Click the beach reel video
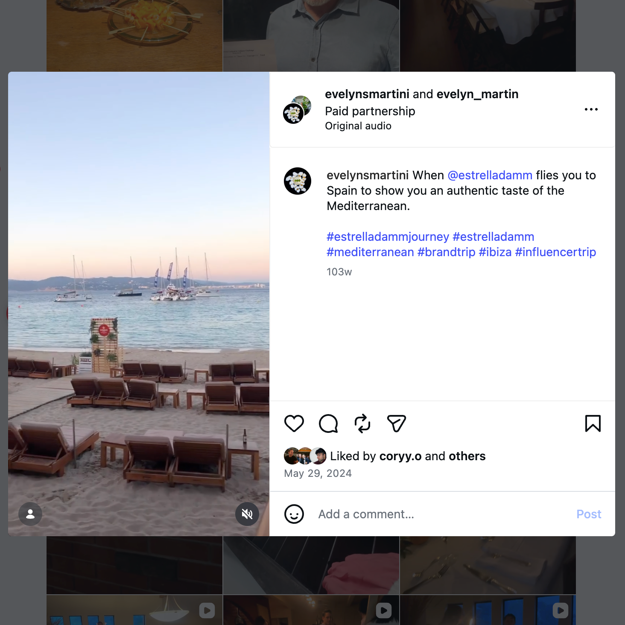625x625 pixels. coord(139,304)
